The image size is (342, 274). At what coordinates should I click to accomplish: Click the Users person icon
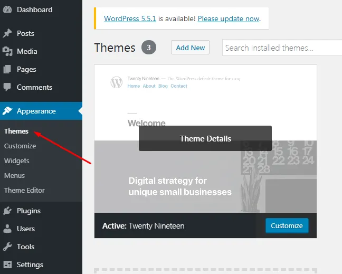click(x=7, y=229)
